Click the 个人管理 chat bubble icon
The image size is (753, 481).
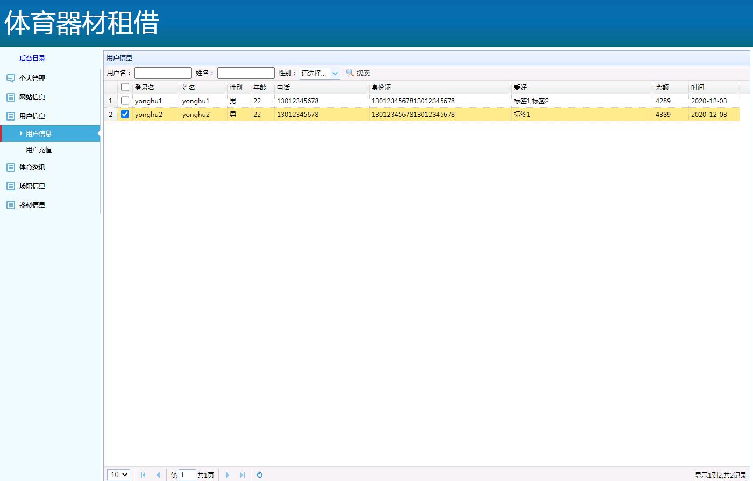coord(11,79)
